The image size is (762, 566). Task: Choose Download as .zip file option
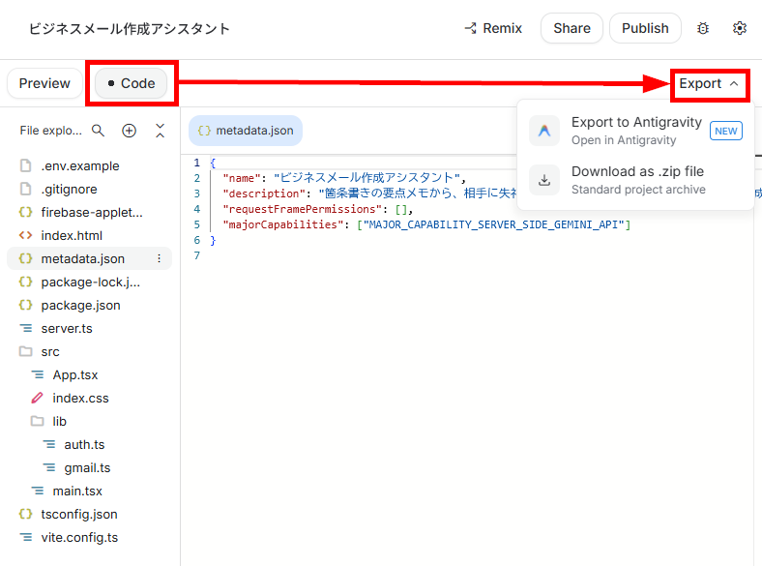635,180
